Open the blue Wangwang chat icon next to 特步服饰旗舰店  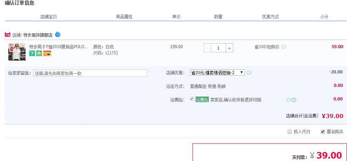[x=57, y=34]
